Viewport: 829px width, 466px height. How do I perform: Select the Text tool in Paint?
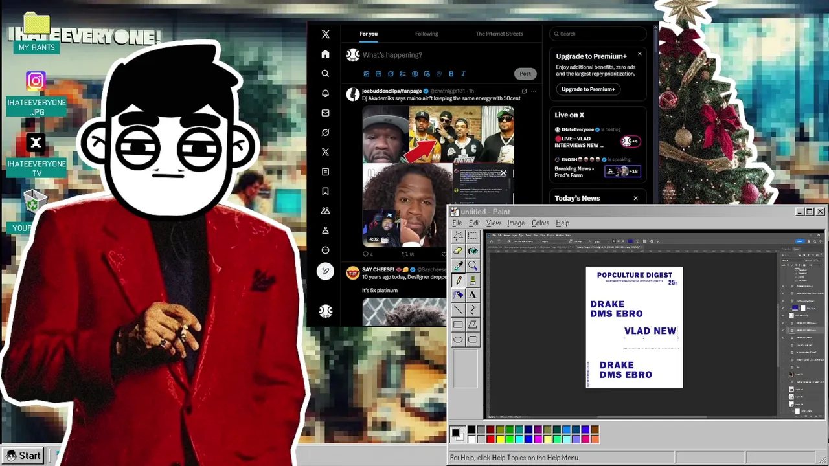473,295
